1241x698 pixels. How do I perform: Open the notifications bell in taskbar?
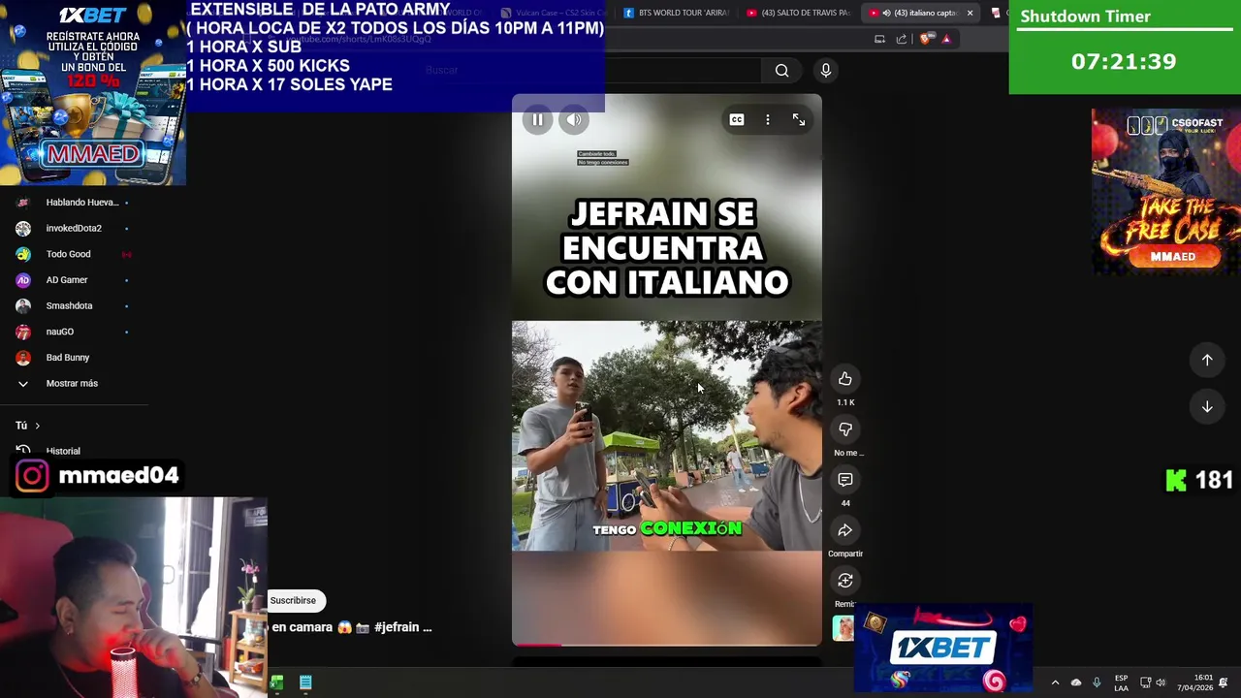1224,682
